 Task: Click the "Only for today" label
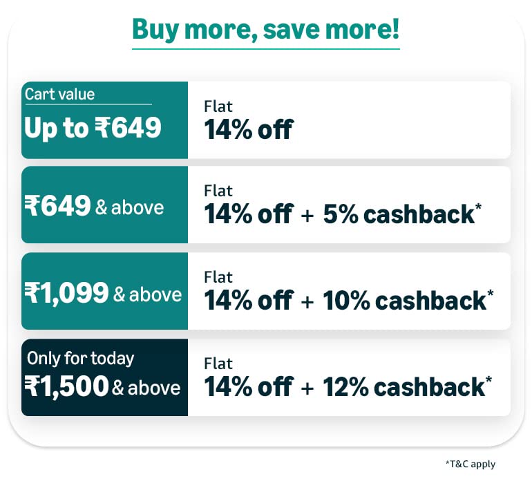coord(80,358)
